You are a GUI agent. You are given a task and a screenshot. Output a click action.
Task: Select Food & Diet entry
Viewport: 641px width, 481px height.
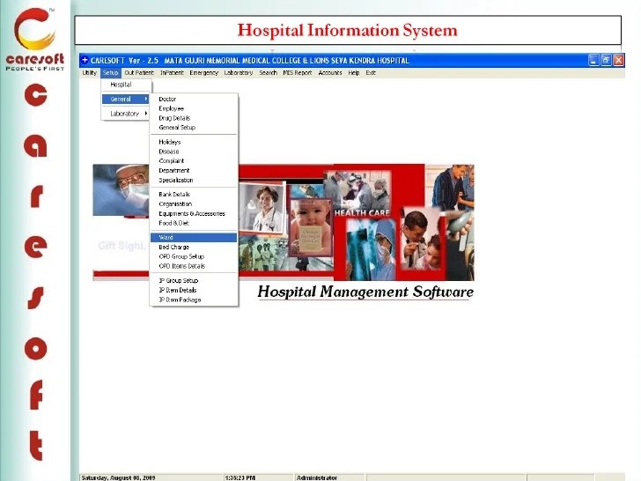(x=194, y=223)
